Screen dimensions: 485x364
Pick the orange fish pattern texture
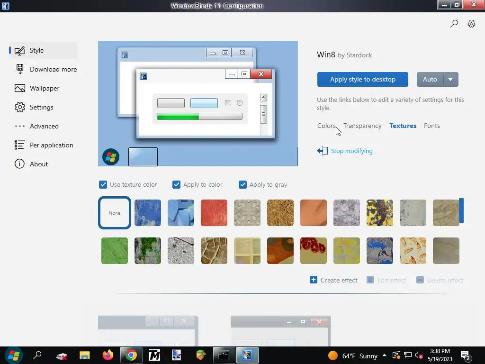(413, 251)
